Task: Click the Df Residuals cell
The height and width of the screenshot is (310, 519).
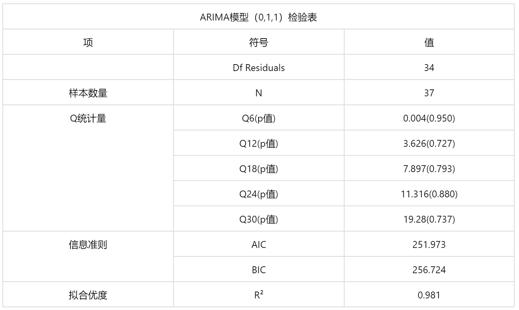Action: (x=258, y=68)
